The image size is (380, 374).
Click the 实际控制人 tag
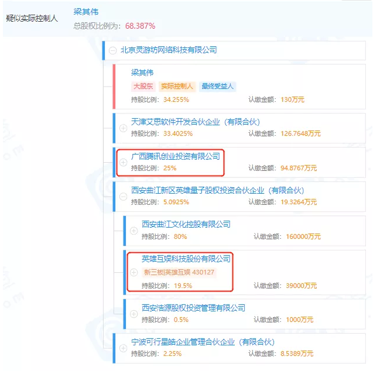click(x=177, y=86)
